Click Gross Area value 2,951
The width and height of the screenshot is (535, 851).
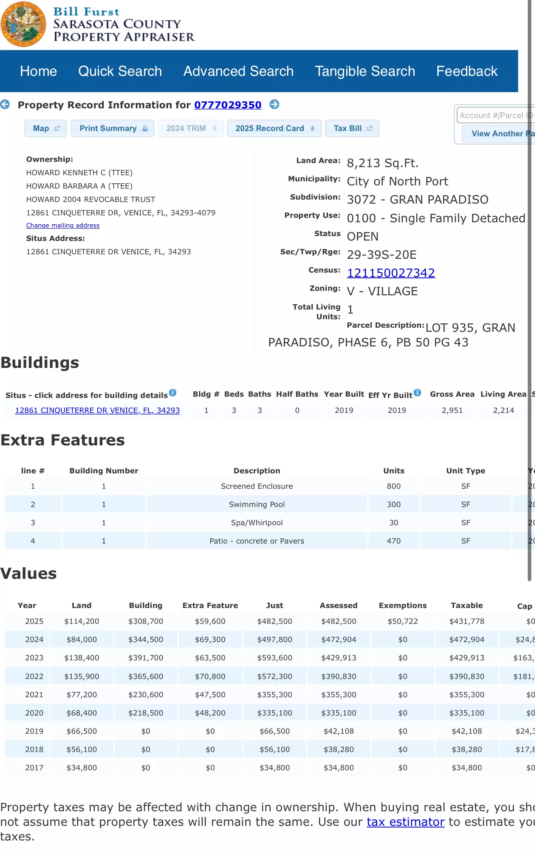(452, 410)
